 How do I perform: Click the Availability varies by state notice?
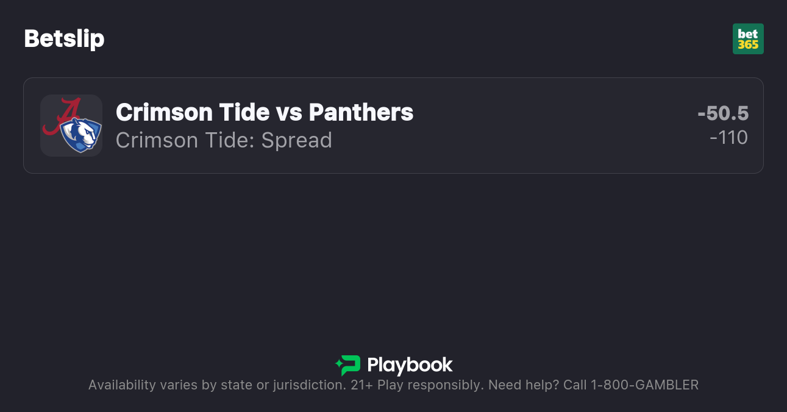[216, 385]
